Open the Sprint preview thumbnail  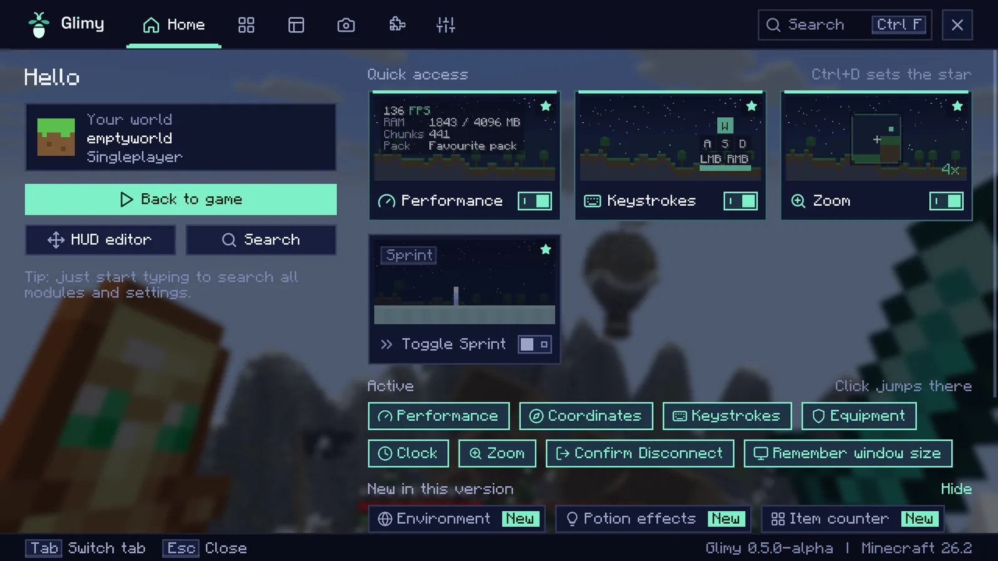click(x=465, y=282)
